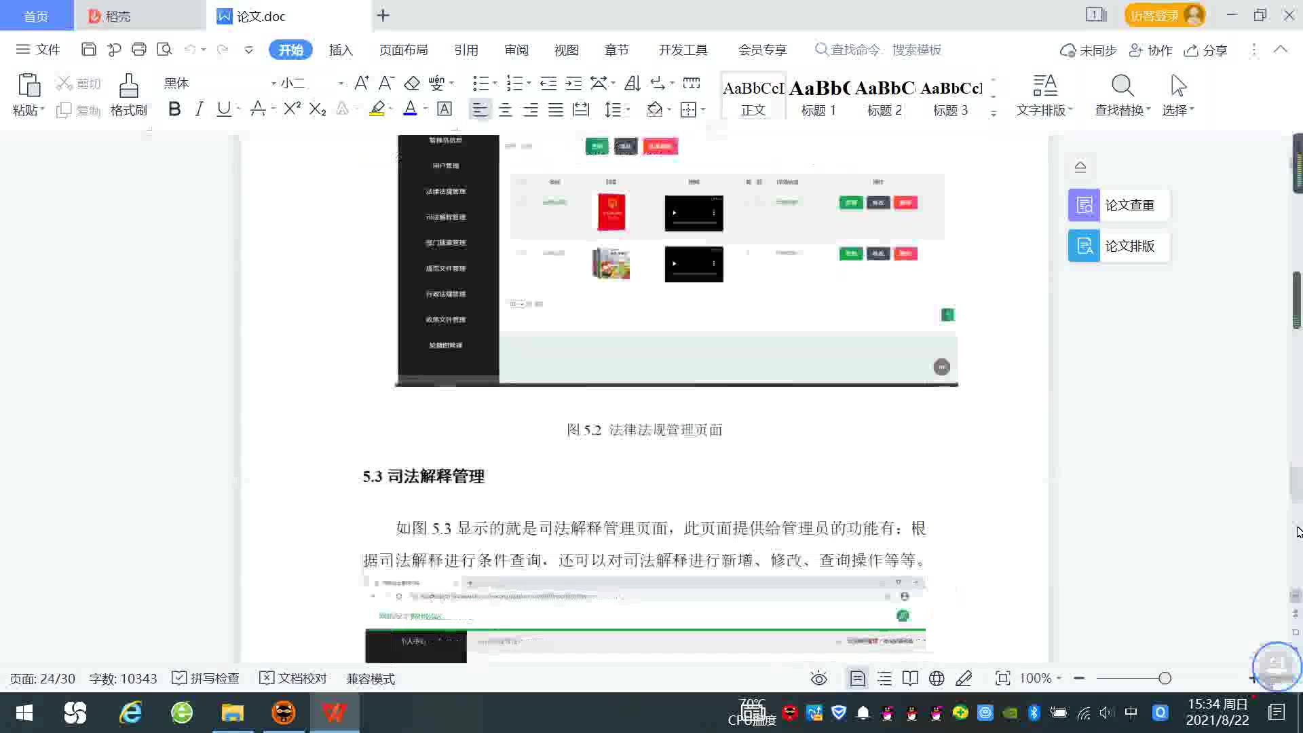1303x733 pixels.
Task: Expand the styles gallery arrow
Action: click(994, 114)
